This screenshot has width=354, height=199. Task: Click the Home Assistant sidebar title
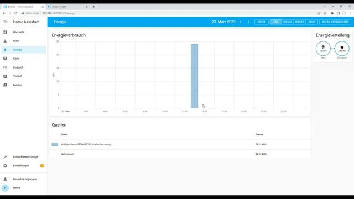pos(26,22)
